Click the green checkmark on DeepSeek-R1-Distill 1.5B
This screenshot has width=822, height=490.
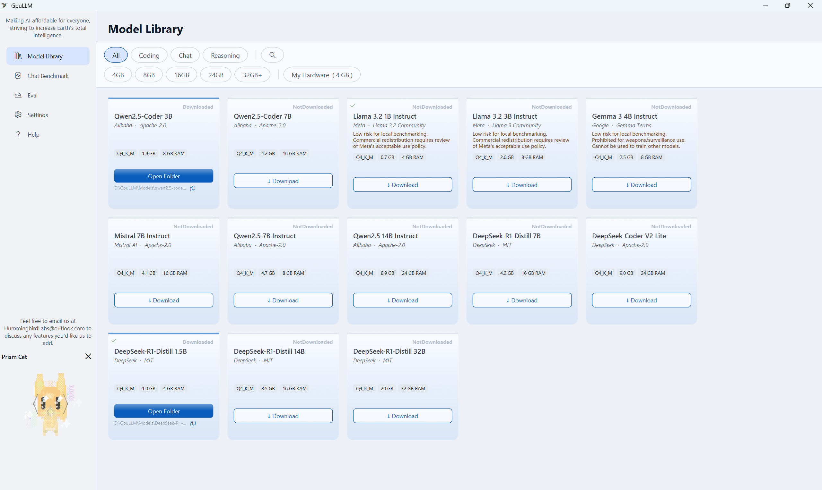click(114, 341)
